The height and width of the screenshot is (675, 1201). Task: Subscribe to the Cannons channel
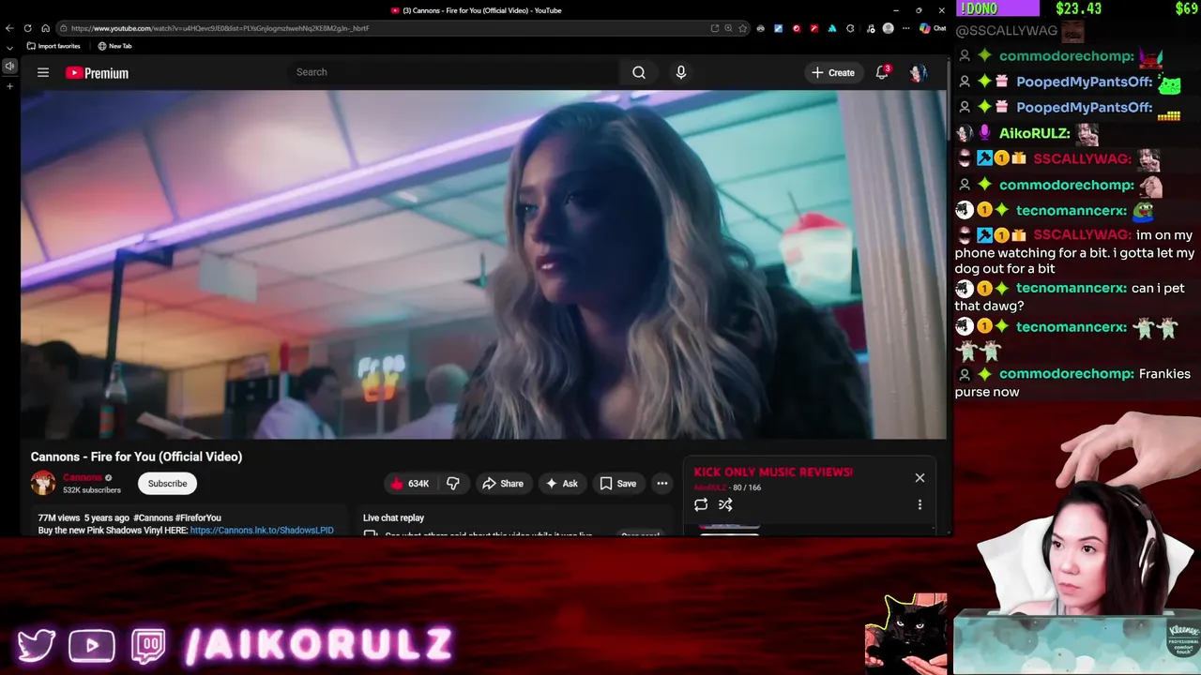tap(167, 483)
